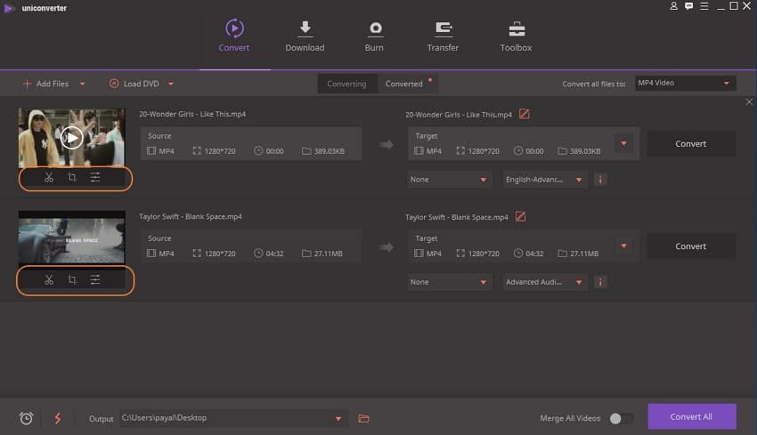
Task: Expand the Advanced Audio dropdown for Taylor Swift
Action: point(544,282)
